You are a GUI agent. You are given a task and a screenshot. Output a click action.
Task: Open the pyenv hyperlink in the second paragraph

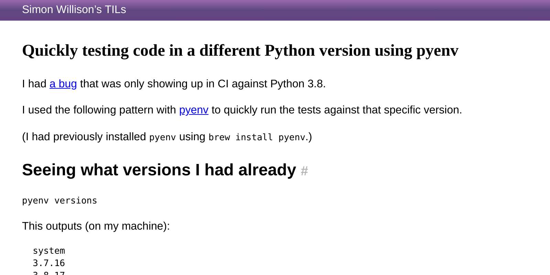tap(194, 110)
